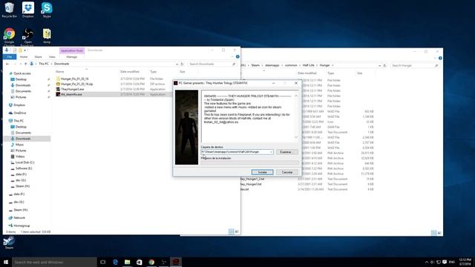Click the Search Hunger field
475x267 pixels.
click(x=414, y=65)
